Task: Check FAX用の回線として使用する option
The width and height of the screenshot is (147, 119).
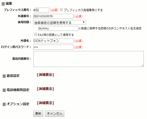Action: pos(36,34)
